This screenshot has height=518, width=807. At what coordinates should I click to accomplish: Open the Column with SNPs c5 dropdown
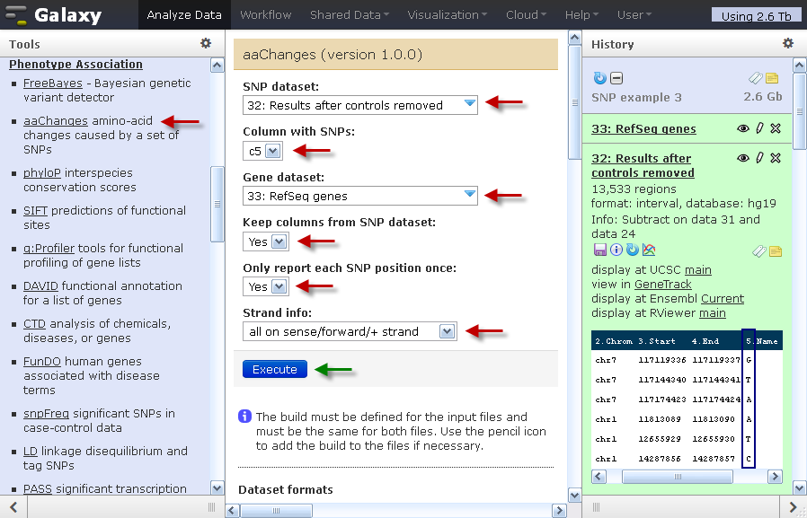262,151
